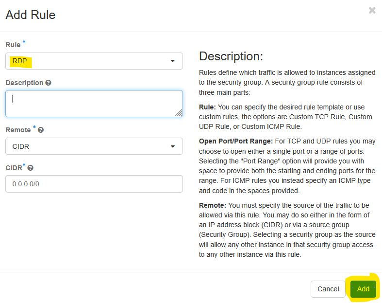Viewport: 382px width, 303px height.
Task: Open the Rule dropdown showing RDP
Action: coord(94,61)
